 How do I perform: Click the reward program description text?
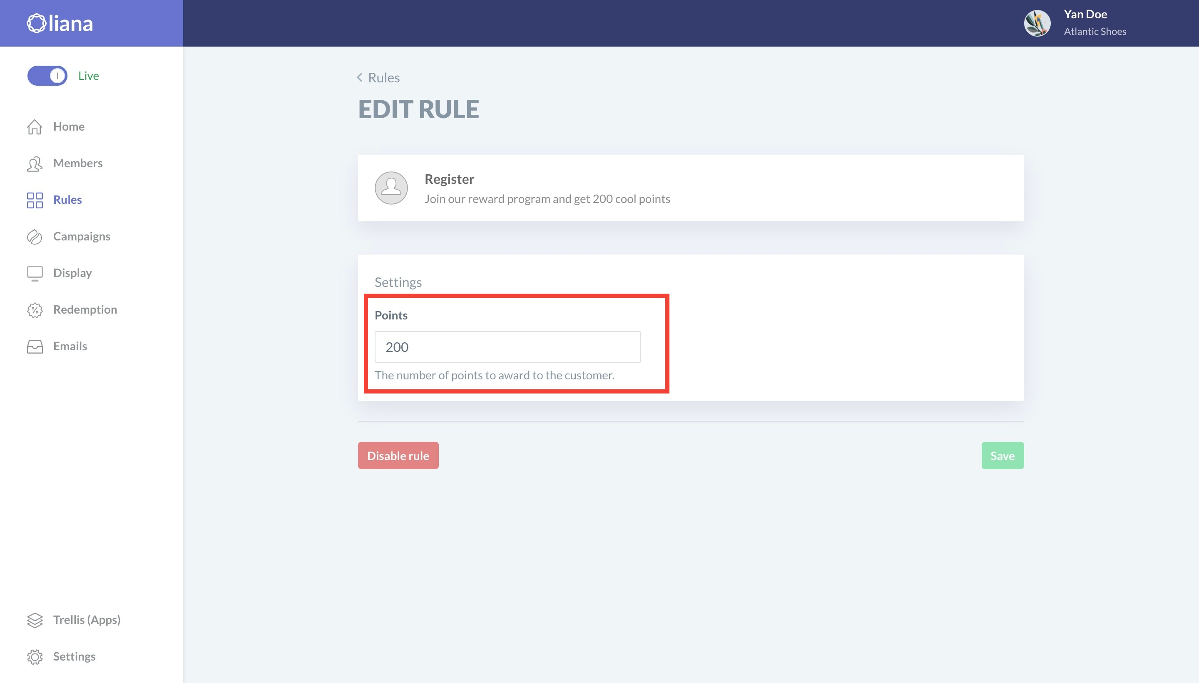click(x=547, y=199)
